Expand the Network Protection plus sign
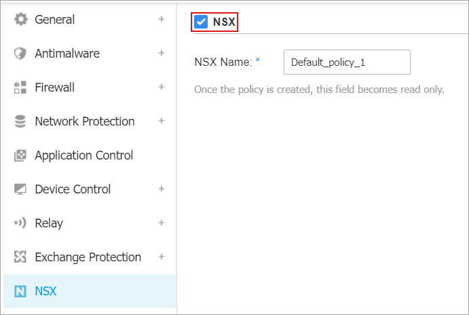469x315 pixels. point(162,122)
